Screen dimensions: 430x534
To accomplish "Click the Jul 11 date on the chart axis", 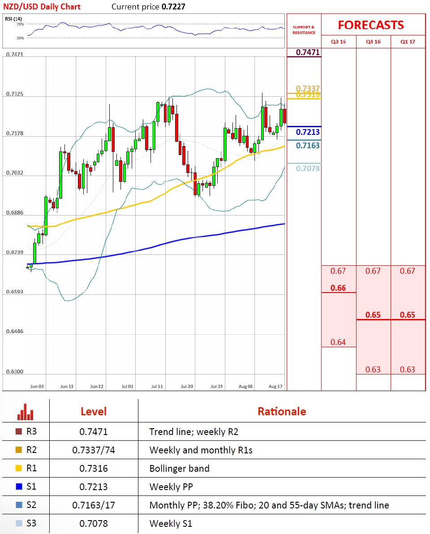I will pos(157,386).
